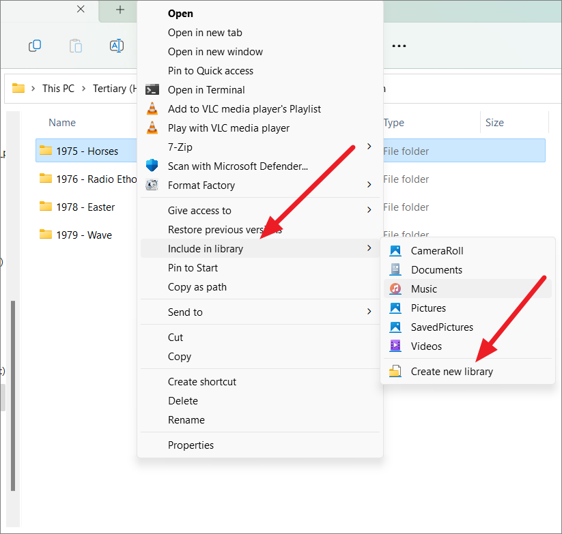Click the chevron after This PC
Viewport: 562px width, 534px height.
pyautogui.click(x=83, y=89)
